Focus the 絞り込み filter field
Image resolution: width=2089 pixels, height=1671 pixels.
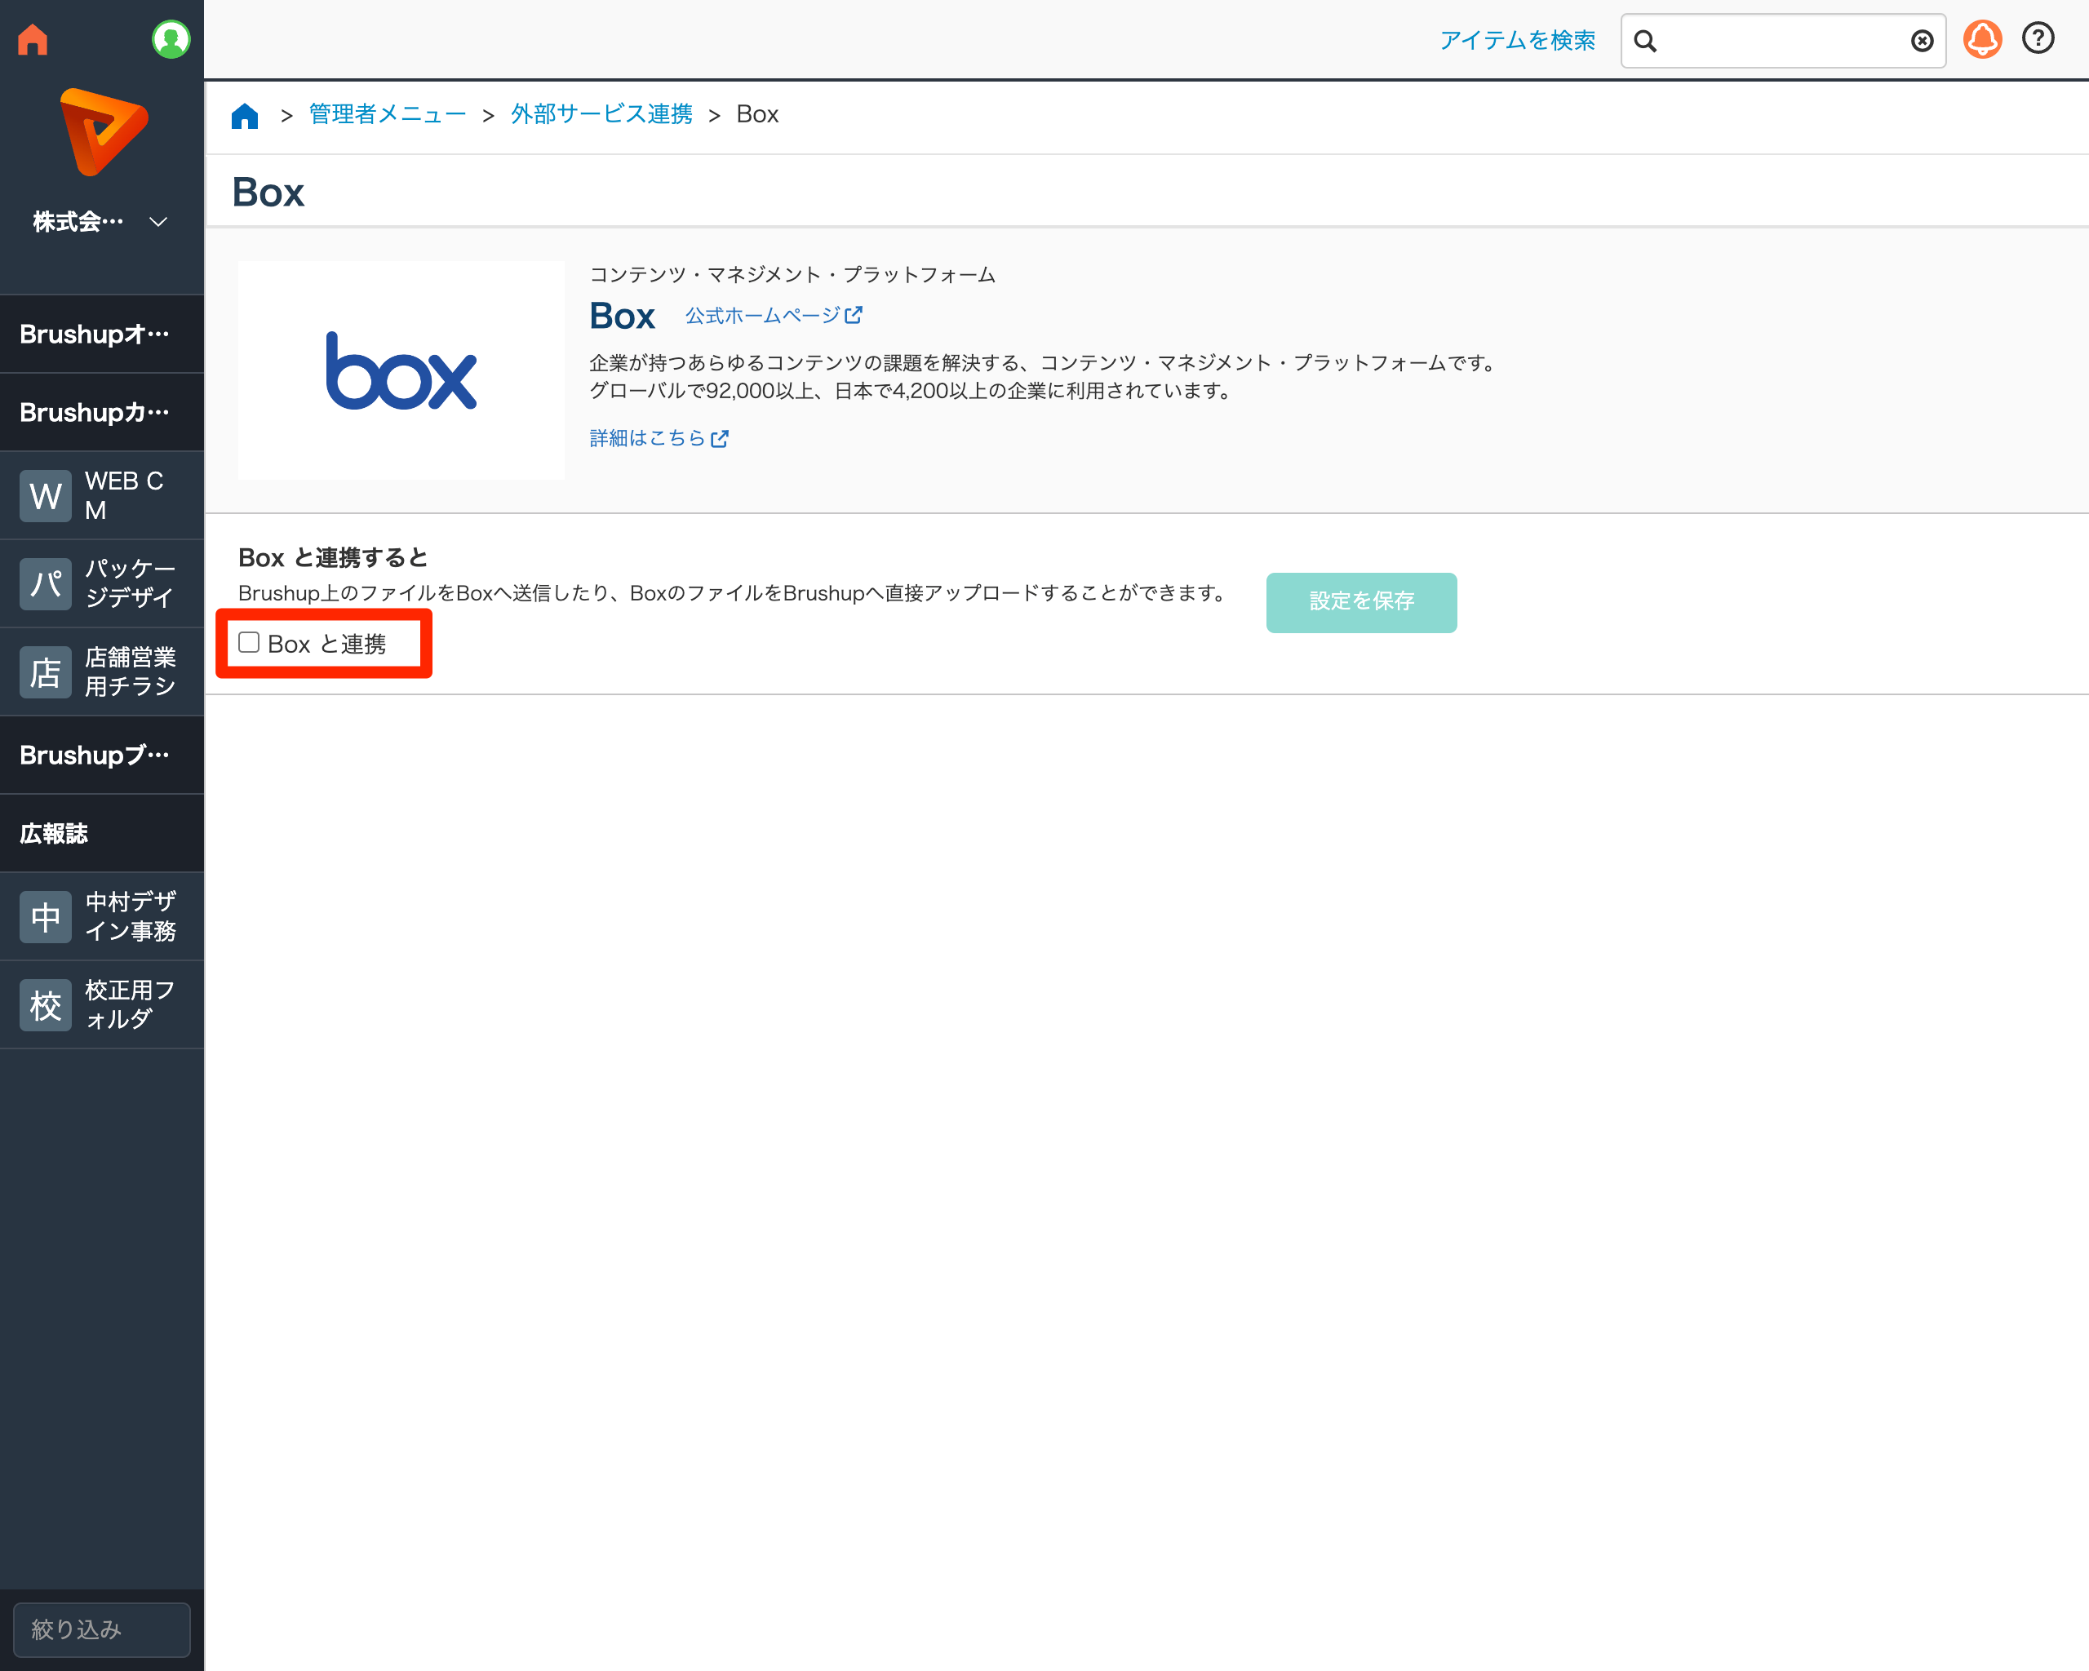click(x=102, y=1629)
